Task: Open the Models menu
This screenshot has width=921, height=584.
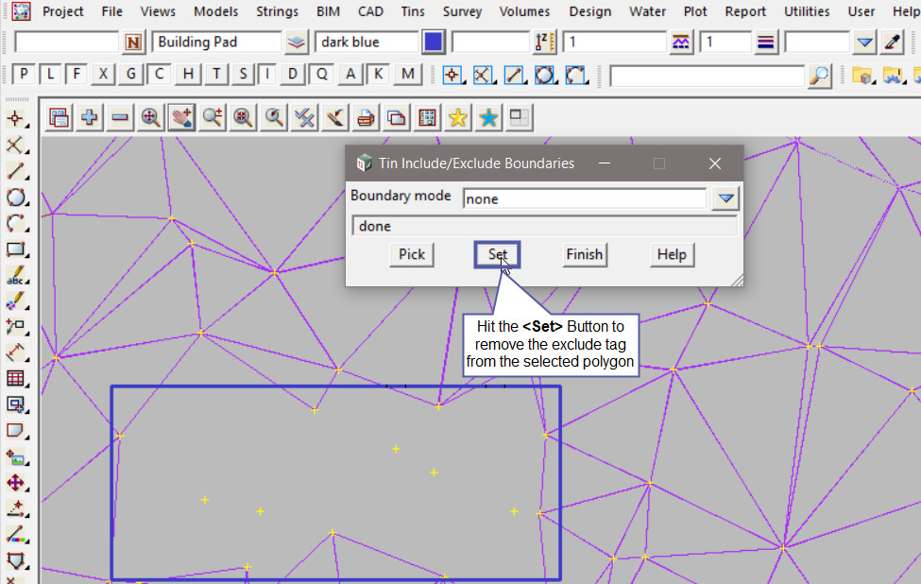Action: (216, 11)
